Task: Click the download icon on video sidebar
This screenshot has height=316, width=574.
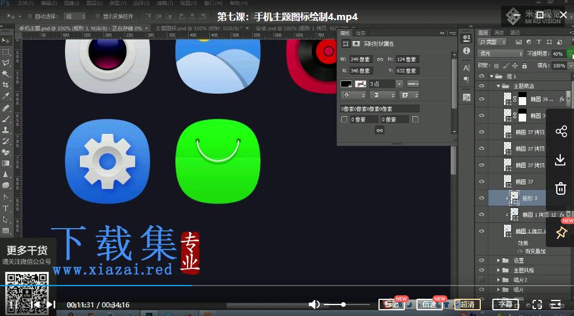Action: [560, 160]
